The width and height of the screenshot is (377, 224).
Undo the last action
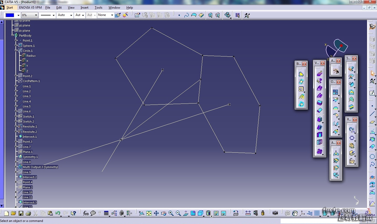point(58,213)
